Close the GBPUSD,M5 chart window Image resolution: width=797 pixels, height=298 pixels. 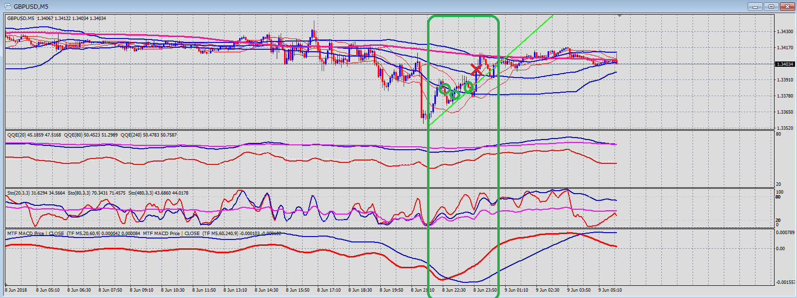pos(787,6)
